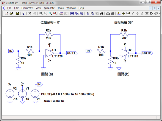This screenshot has width=162, height=121.
Task: Pick the Capacitor component tool
Action: point(137,13)
